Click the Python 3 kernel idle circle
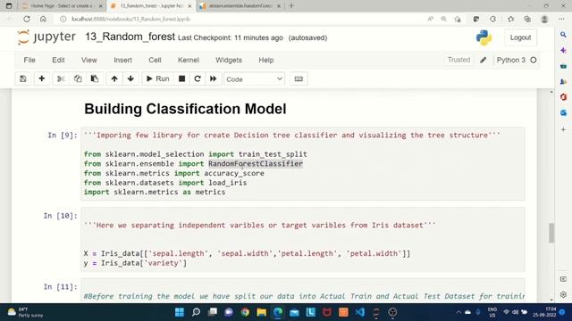Screen dimensions: 572x321 (534, 60)
